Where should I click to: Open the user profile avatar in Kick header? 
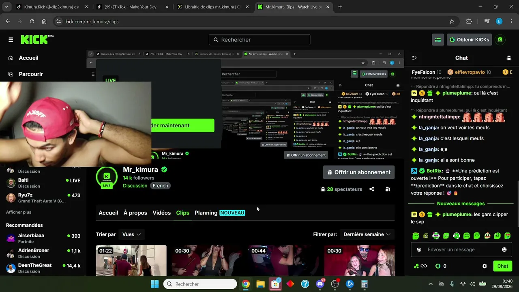tap(500, 40)
